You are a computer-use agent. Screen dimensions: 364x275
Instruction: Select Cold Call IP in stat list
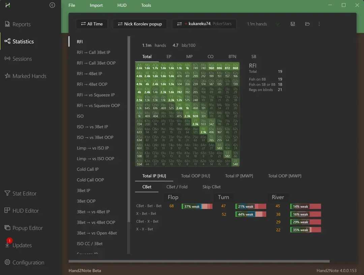click(88, 169)
